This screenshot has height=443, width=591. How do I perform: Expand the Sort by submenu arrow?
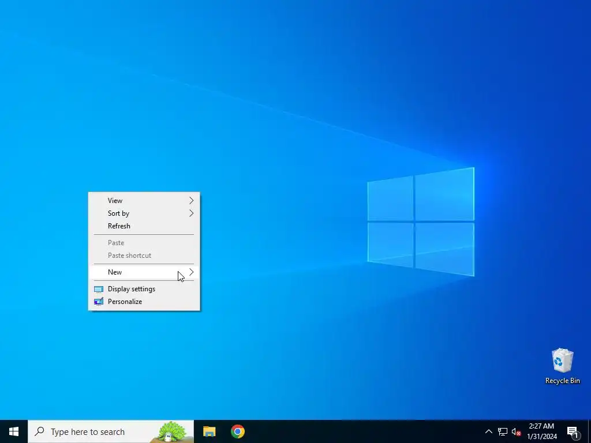point(192,213)
